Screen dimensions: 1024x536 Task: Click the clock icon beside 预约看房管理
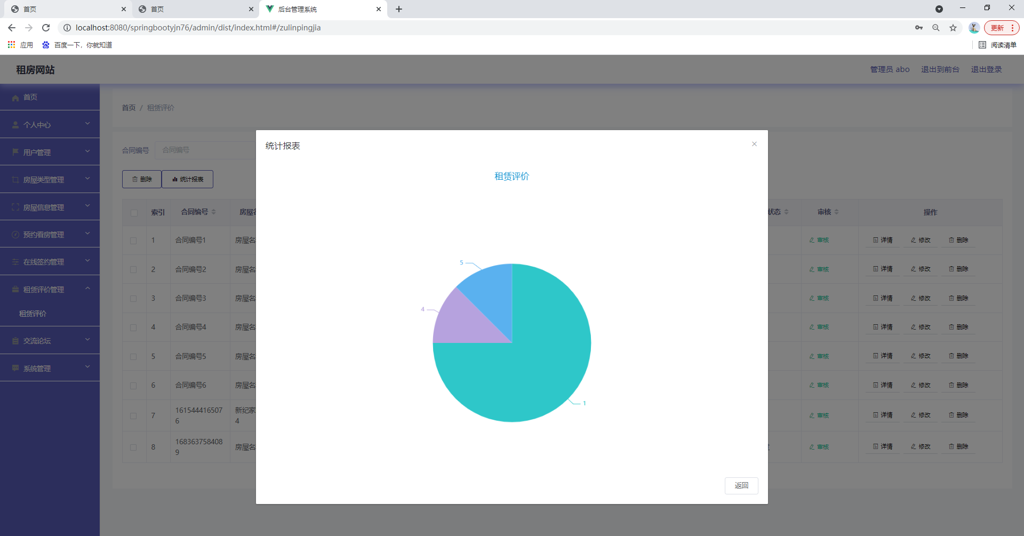[x=14, y=234]
